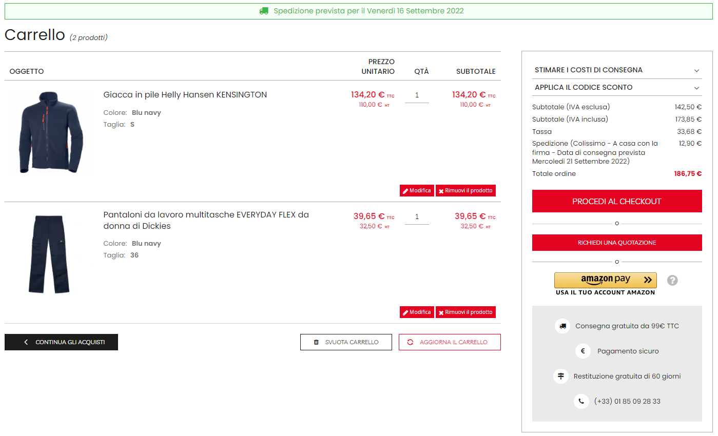Expand Applica il codice sconto section
Image resolution: width=718 pixels, height=436 pixels.
coord(617,87)
